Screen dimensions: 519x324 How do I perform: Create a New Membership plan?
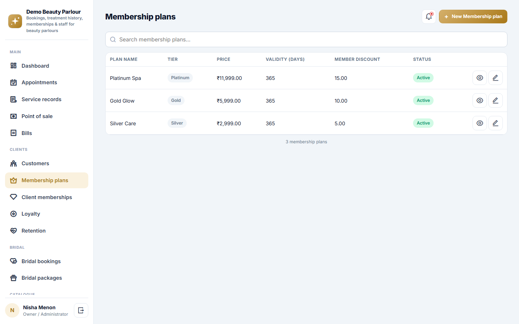coord(473,17)
